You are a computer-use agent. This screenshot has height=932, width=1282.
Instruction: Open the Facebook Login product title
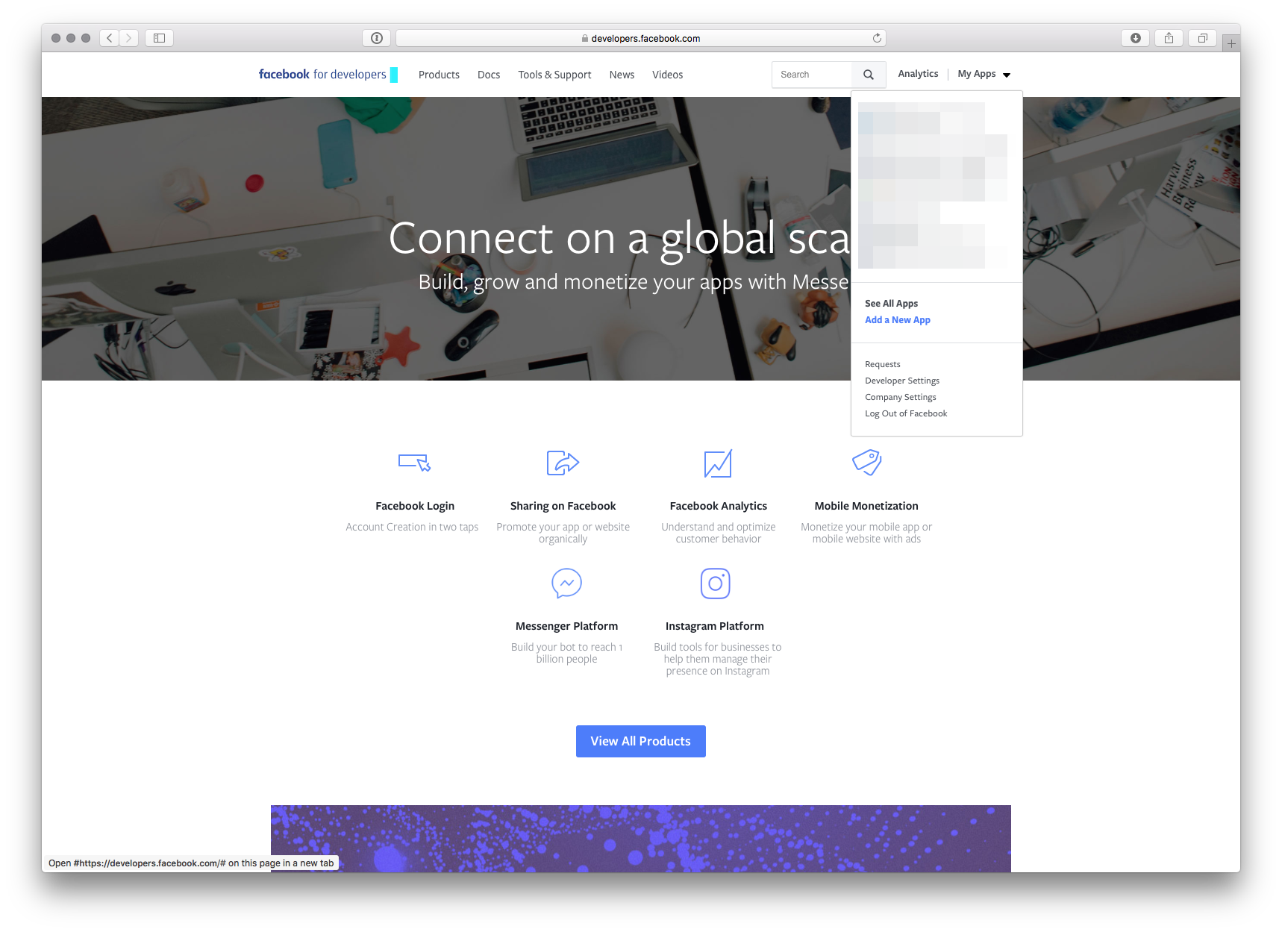pos(415,506)
